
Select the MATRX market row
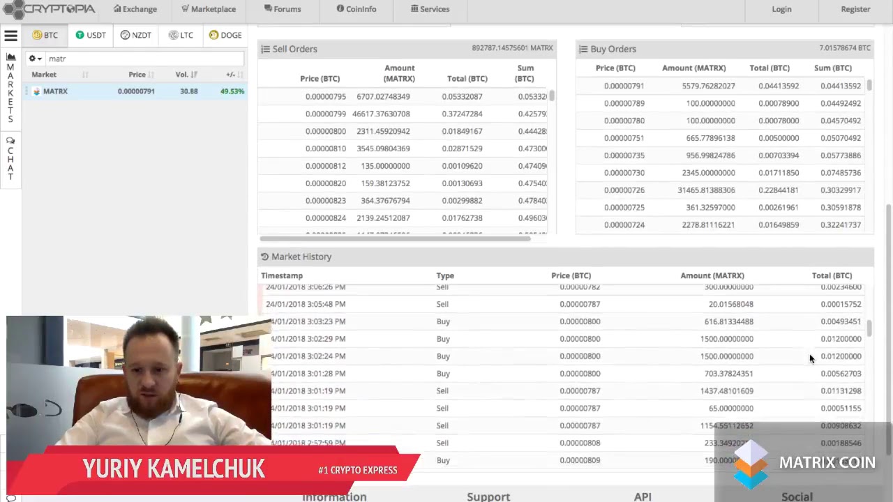(135, 91)
